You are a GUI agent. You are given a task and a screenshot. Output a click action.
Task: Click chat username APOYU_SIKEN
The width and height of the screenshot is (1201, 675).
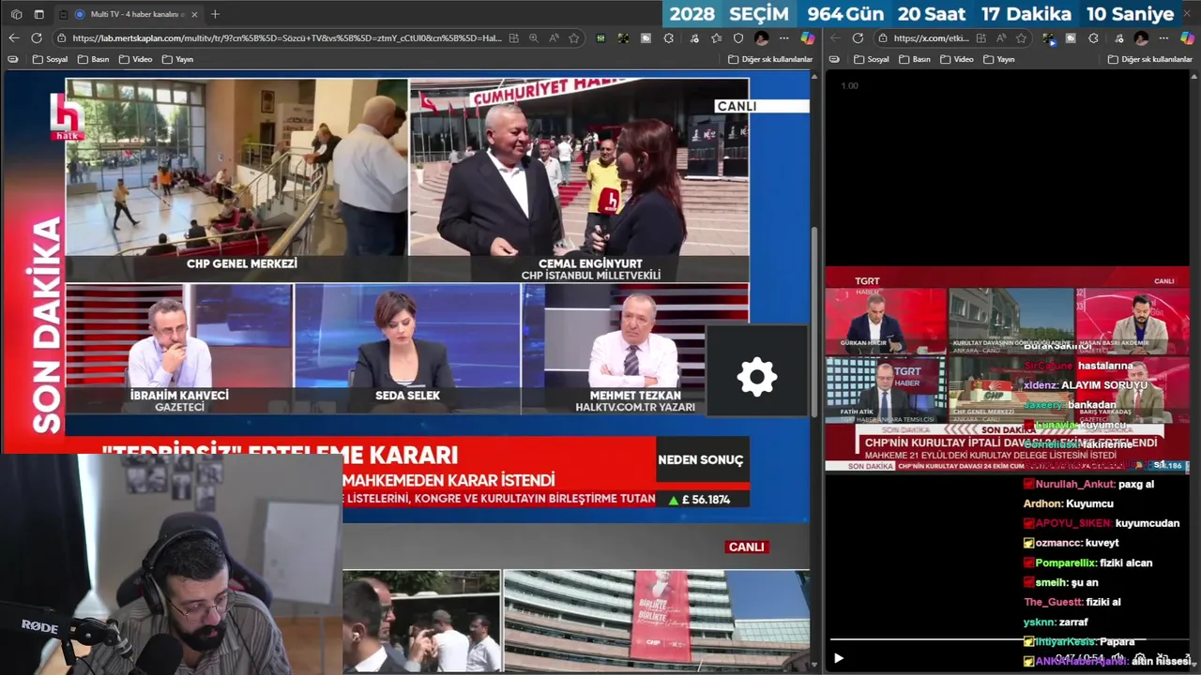pyautogui.click(x=1073, y=523)
